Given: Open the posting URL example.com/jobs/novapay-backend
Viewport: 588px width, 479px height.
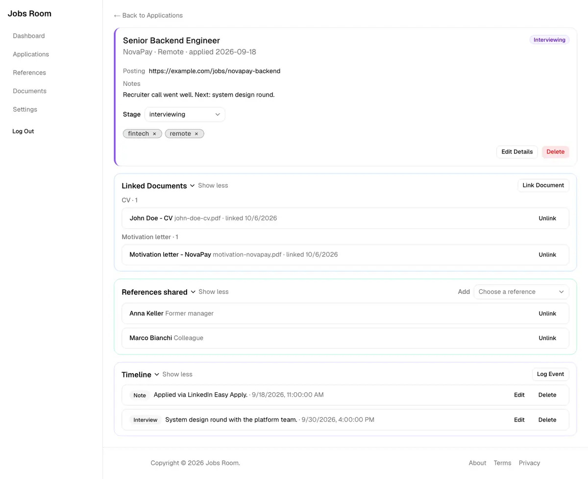Looking at the screenshot, I should [215, 71].
